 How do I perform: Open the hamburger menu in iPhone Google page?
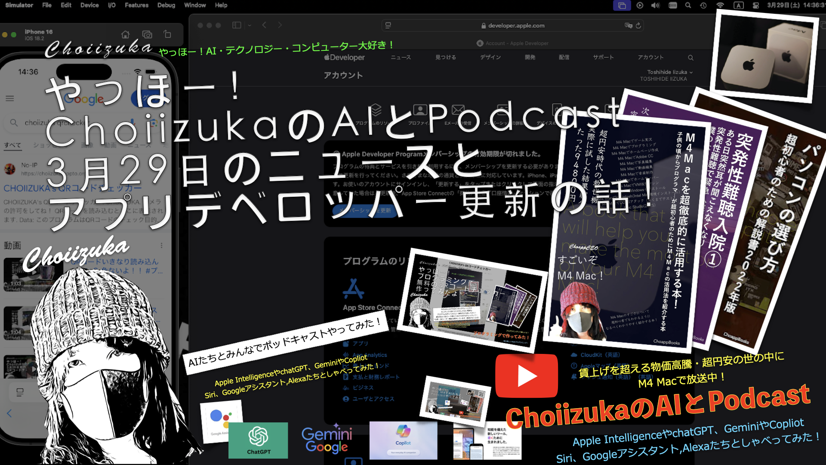click(x=9, y=99)
